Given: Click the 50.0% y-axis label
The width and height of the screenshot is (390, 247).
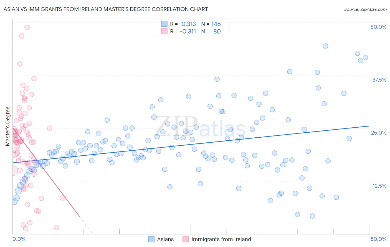Looking at the screenshot, I should (378, 27).
